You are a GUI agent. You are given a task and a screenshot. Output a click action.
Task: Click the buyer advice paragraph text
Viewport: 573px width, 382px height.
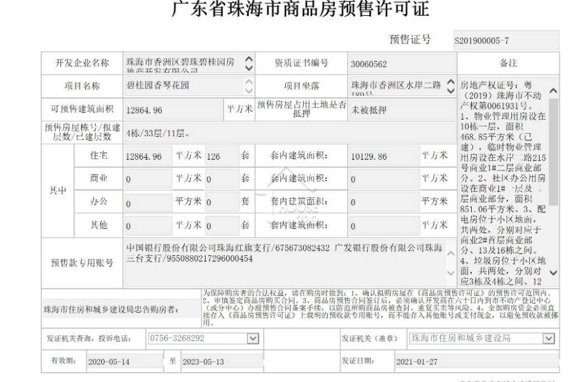coord(381,308)
